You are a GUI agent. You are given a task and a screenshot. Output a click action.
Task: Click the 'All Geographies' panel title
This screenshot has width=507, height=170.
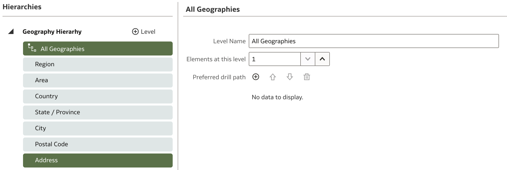point(213,9)
